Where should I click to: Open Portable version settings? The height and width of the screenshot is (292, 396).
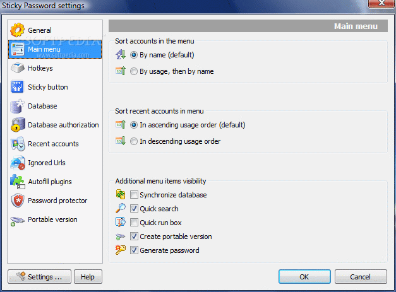click(55, 219)
